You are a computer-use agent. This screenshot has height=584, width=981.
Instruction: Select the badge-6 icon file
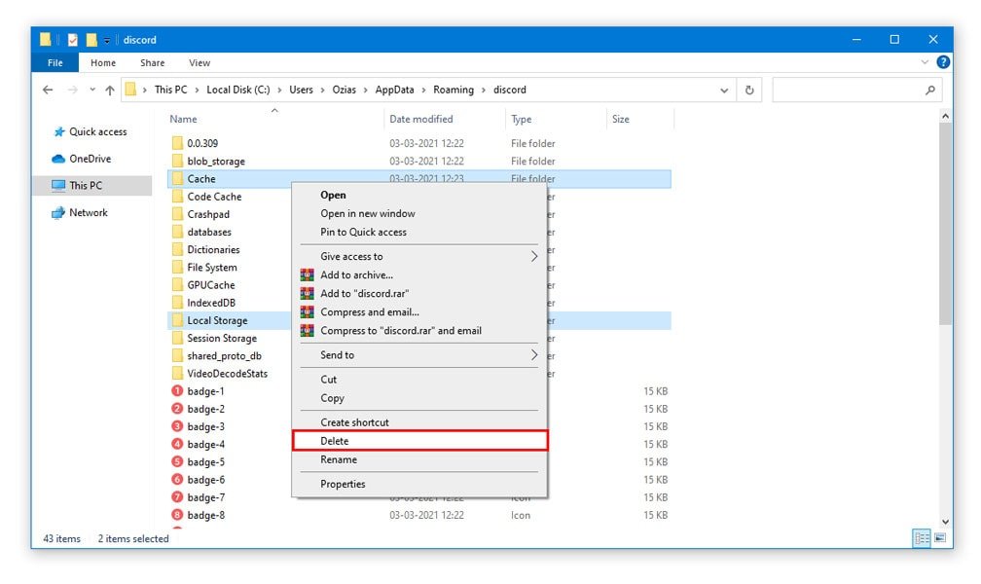pyautogui.click(x=177, y=480)
